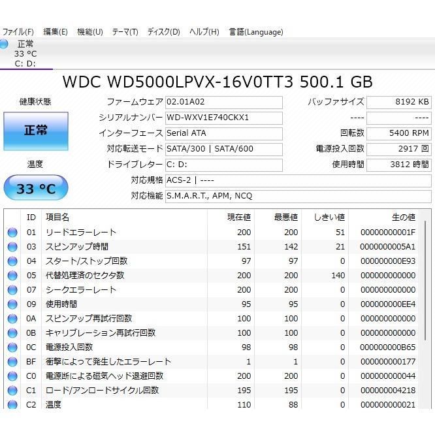Click the blue status icon for ID 0B

pos(12,333)
